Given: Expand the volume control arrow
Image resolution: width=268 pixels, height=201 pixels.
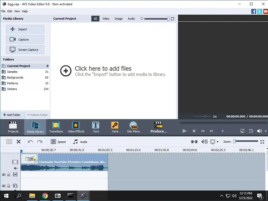Looking at the screenshot, I should (x=266, y=131).
